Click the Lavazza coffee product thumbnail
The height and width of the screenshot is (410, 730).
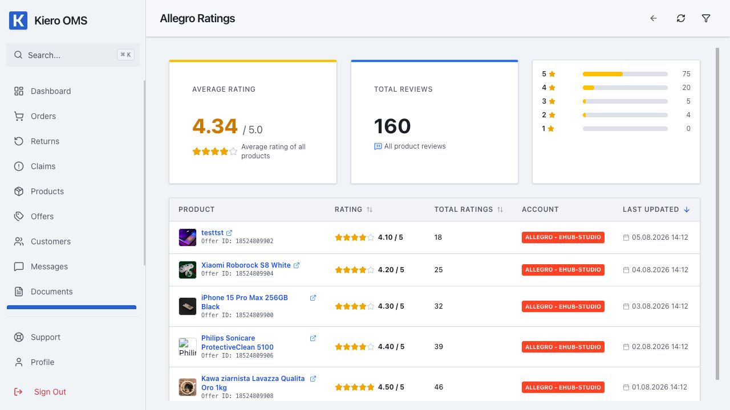click(x=188, y=387)
